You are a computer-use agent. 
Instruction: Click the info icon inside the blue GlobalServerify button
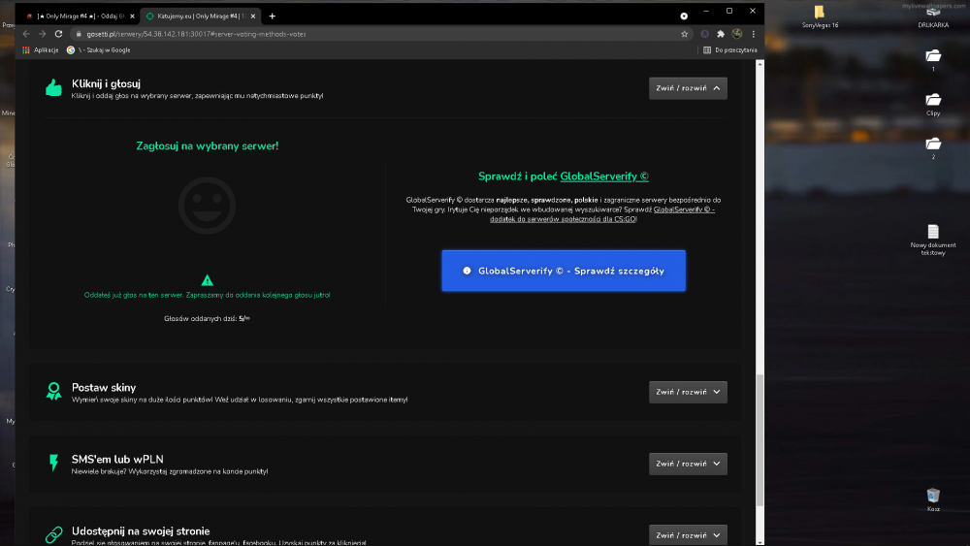pos(468,271)
